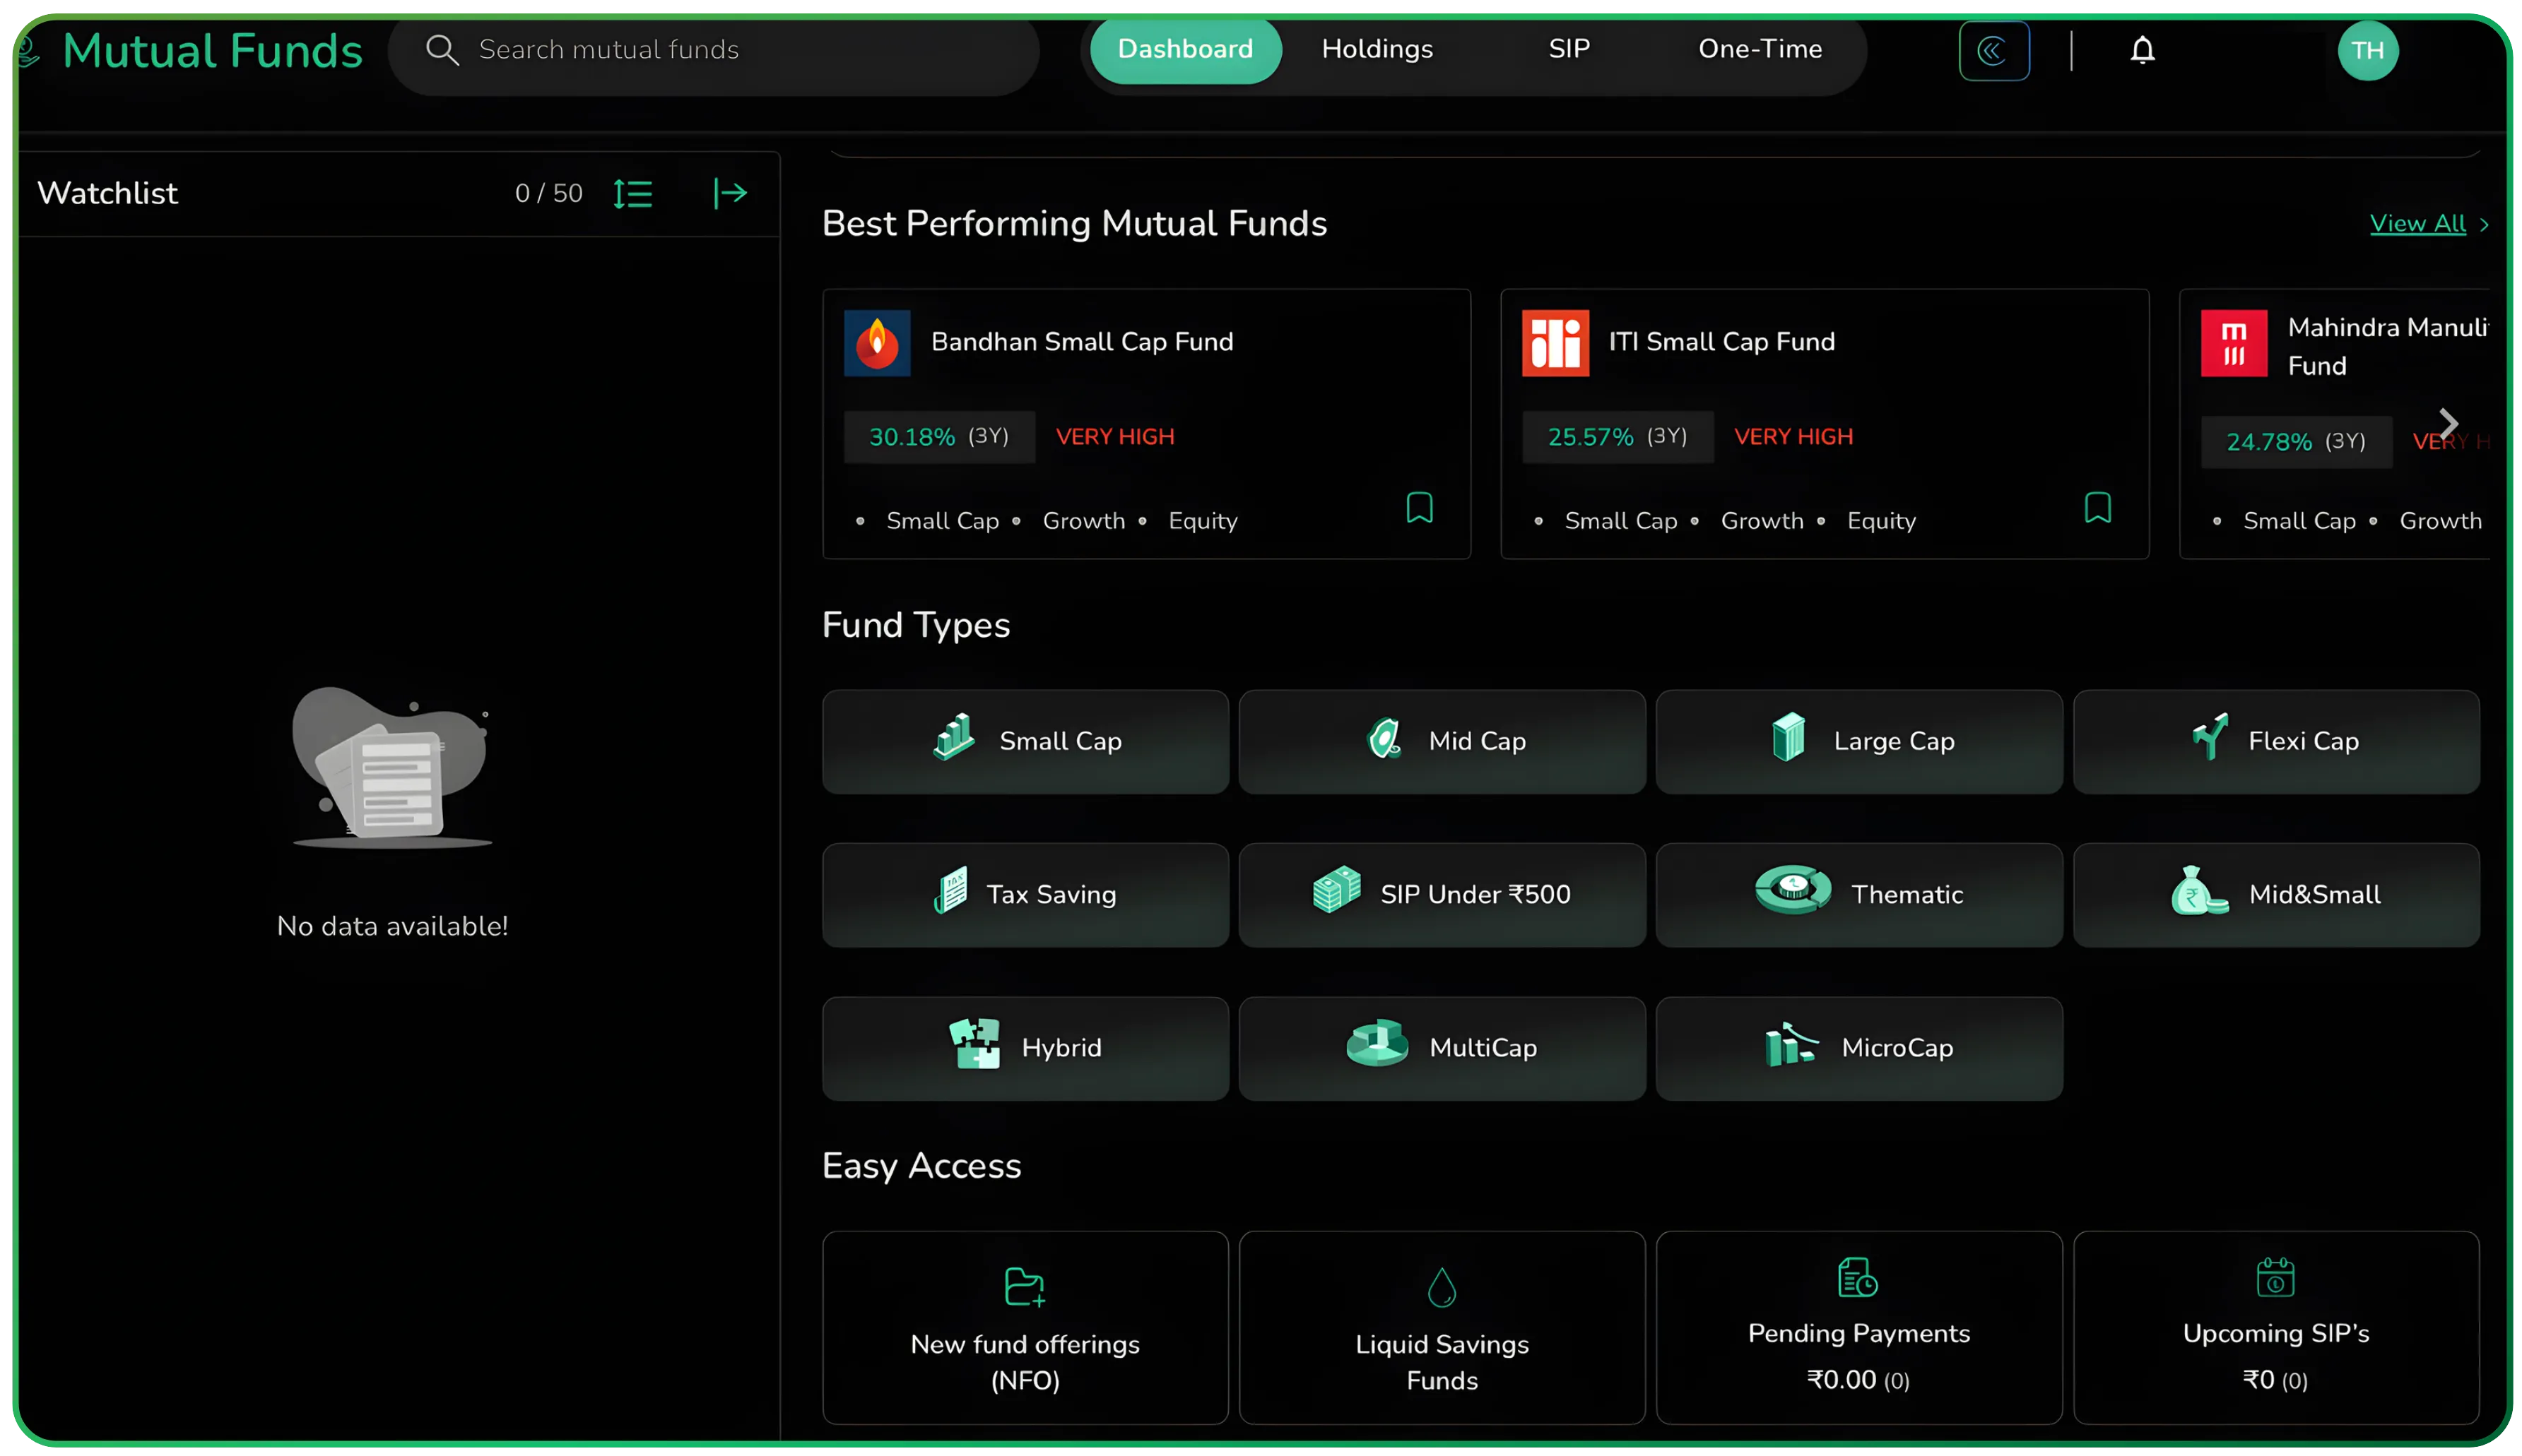Open Liquid Savings Funds
Screen dimensions: 2522x1456
click(x=1441, y=1327)
